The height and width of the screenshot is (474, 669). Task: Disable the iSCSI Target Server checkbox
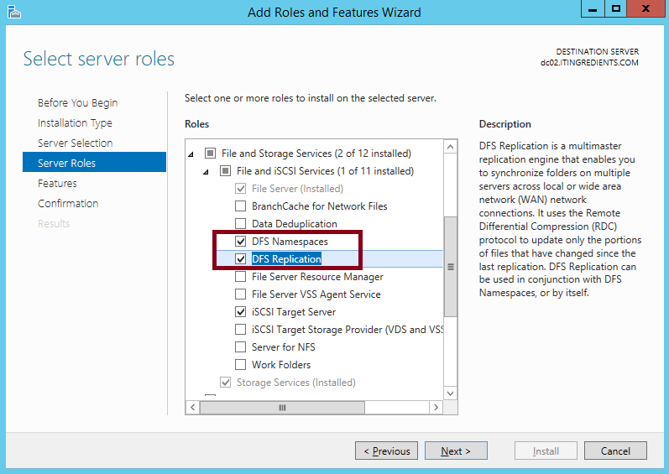pos(242,312)
